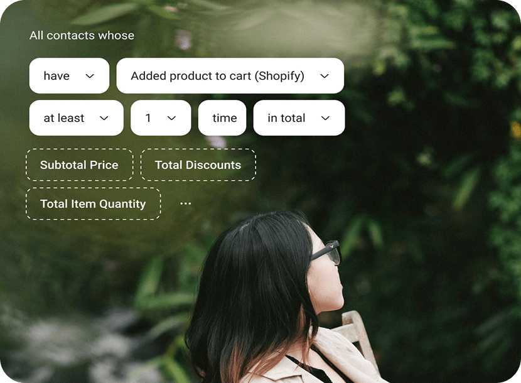This screenshot has height=383, width=521.
Task: Click the chevron in the 'have' box
Action: pyautogui.click(x=90, y=76)
